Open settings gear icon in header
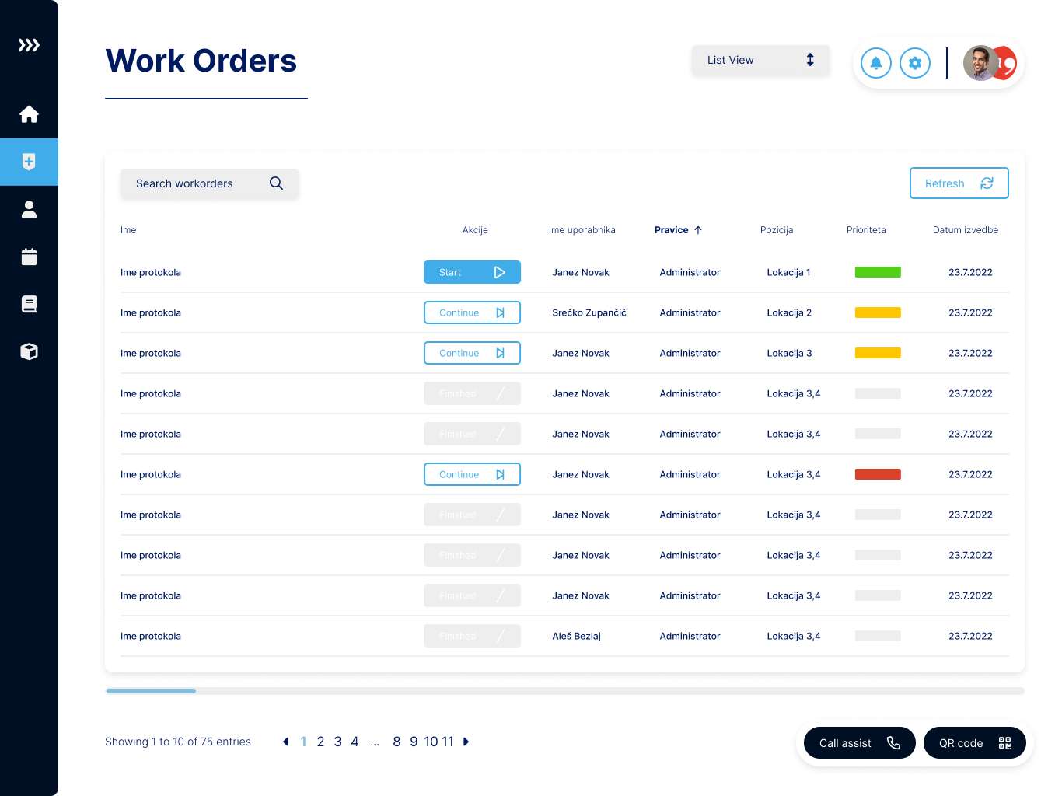Screen dimensions: 1062x796 coord(914,63)
